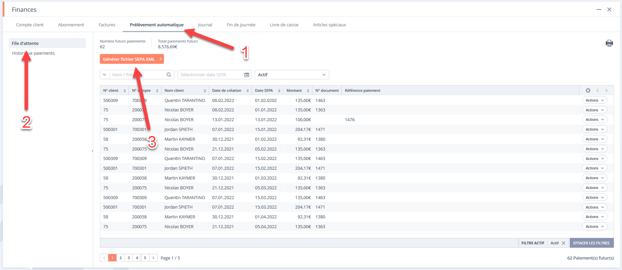Select File d'attente in sidebar
622x270 pixels.
click(47, 43)
